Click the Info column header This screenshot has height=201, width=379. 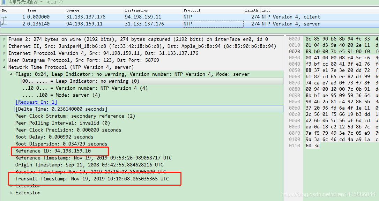coord(320,10)
